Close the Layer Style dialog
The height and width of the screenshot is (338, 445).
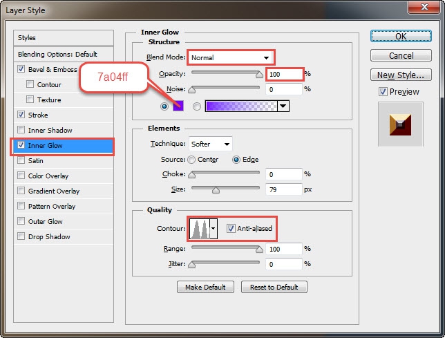tap(424, 7)
